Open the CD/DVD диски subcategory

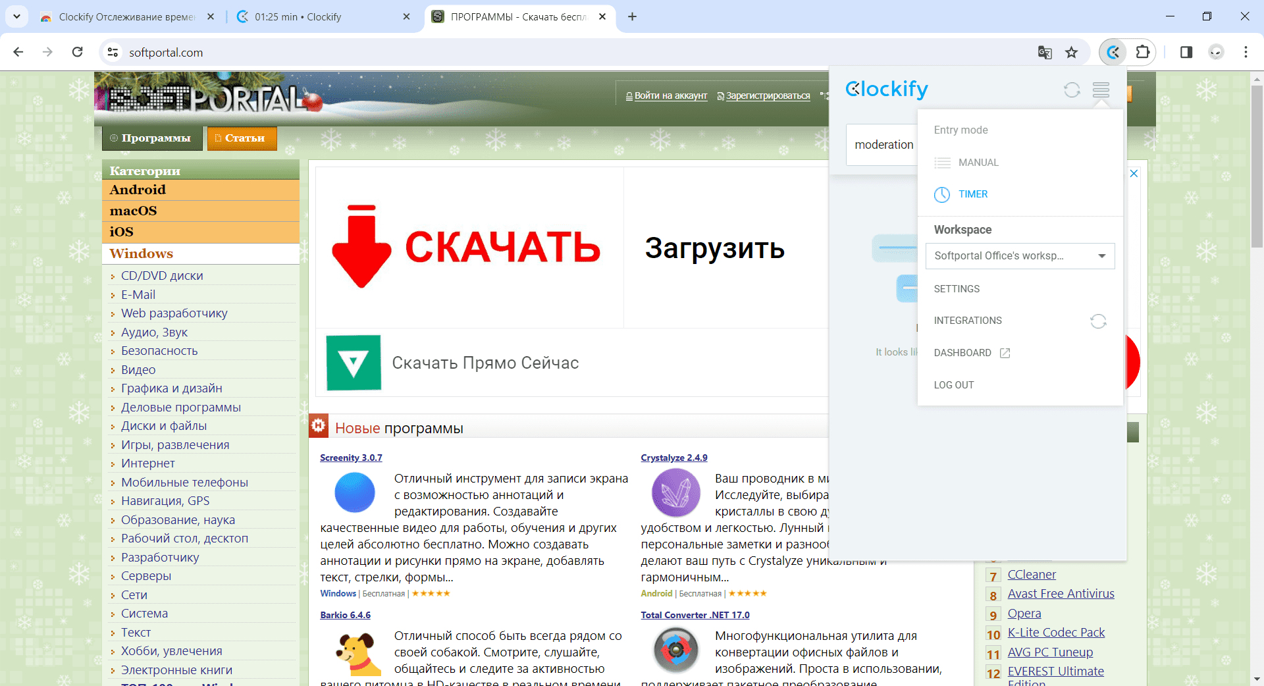click(162, 276)
